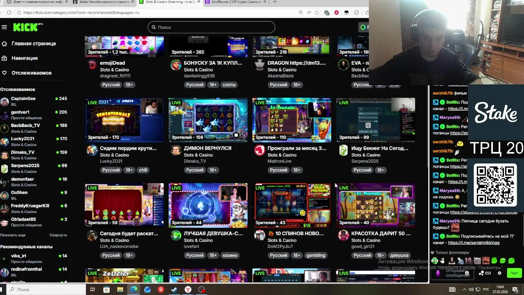Viewport: 524px width, 295px height.
Task: Insert green frog headset emote in chat
Action: click(435, 261)
